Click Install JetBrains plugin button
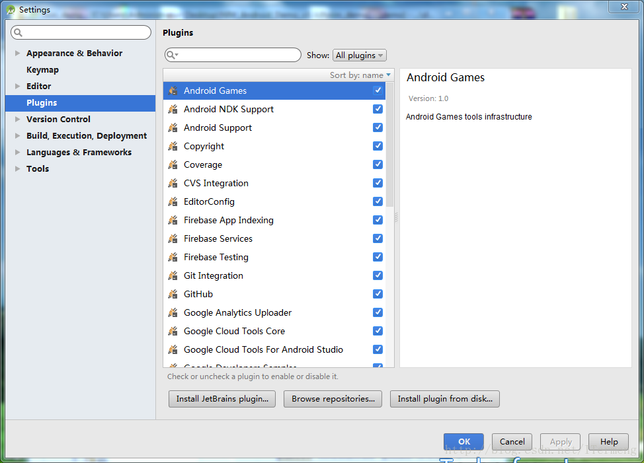 point(222,399)
